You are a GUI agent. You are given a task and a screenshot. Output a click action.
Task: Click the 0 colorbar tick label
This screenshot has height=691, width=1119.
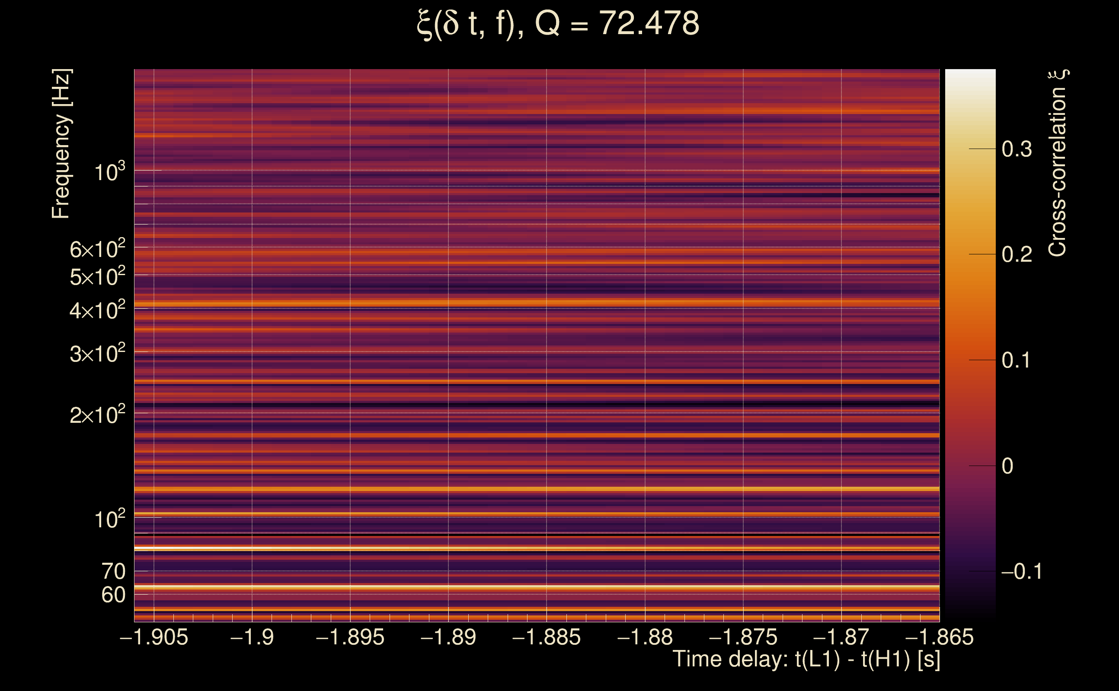click(1007, 466)
